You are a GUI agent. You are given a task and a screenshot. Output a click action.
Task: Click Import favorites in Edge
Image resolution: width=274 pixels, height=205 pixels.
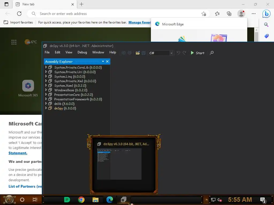18,22
